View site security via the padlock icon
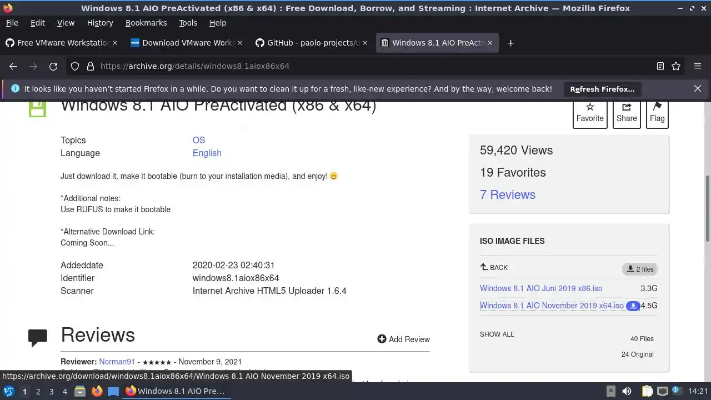711x400 pixels. (x=90, y=66)
